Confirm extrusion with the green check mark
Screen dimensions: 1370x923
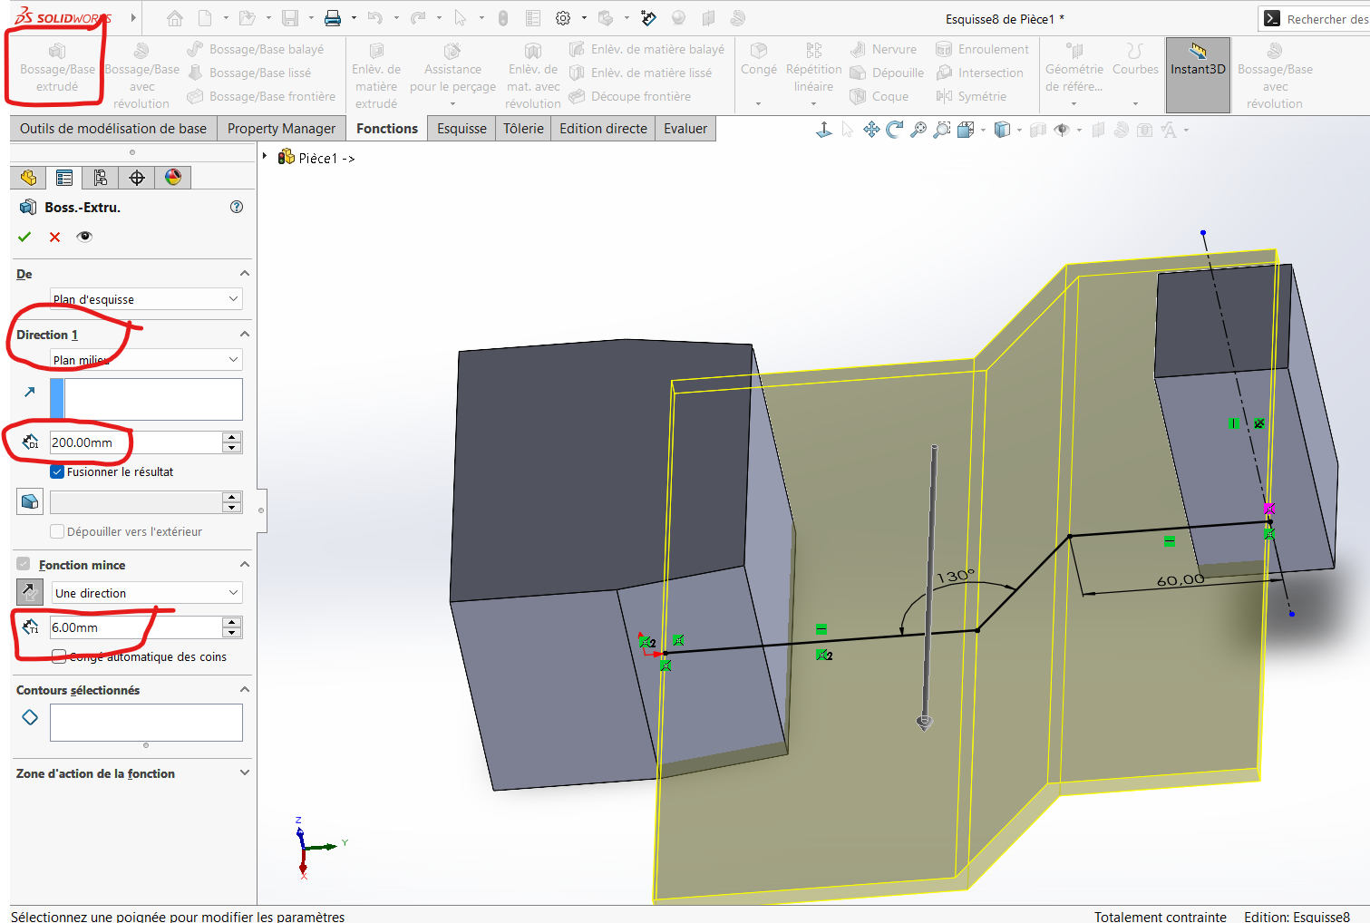24,237
